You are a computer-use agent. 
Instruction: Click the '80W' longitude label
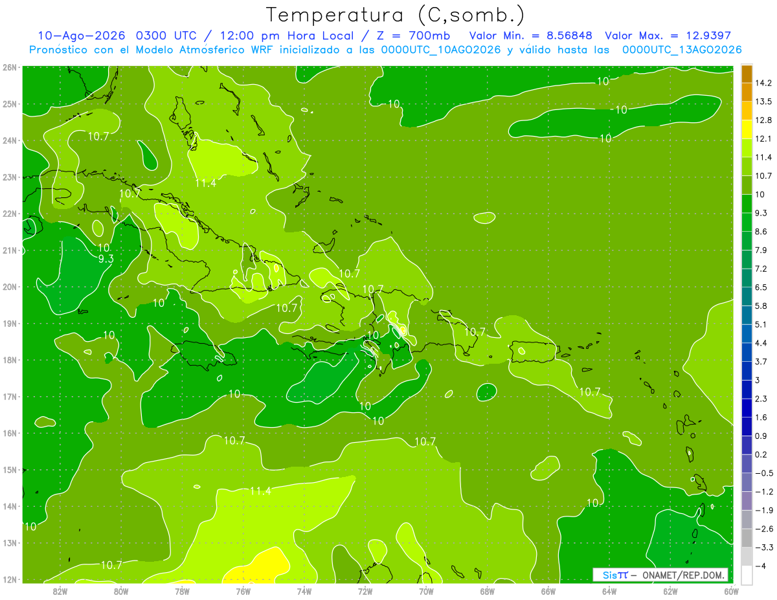[121, 591]
